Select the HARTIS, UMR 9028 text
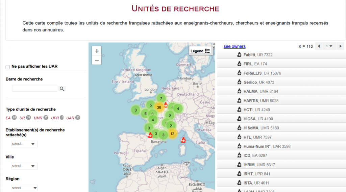The width and height of the screenshot is (346, 192). pos(261,101)
